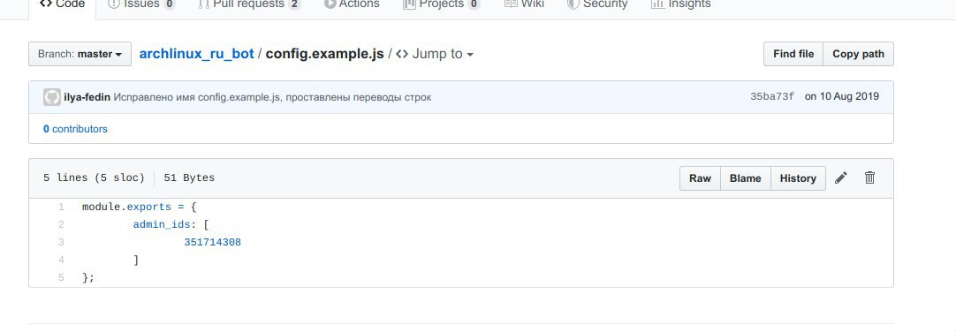Select line number 2

[61, 225]
